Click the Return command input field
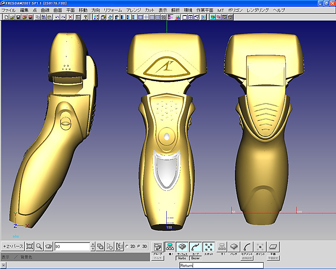 point(221,266)
